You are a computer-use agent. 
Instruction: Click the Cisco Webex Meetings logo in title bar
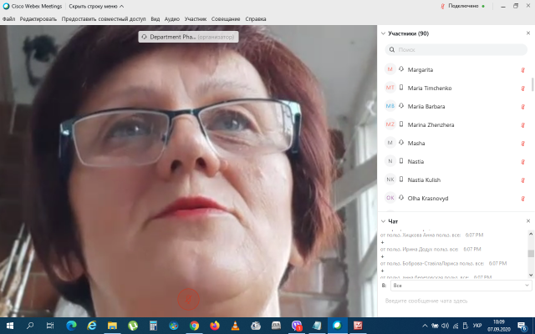click(6, 6)
